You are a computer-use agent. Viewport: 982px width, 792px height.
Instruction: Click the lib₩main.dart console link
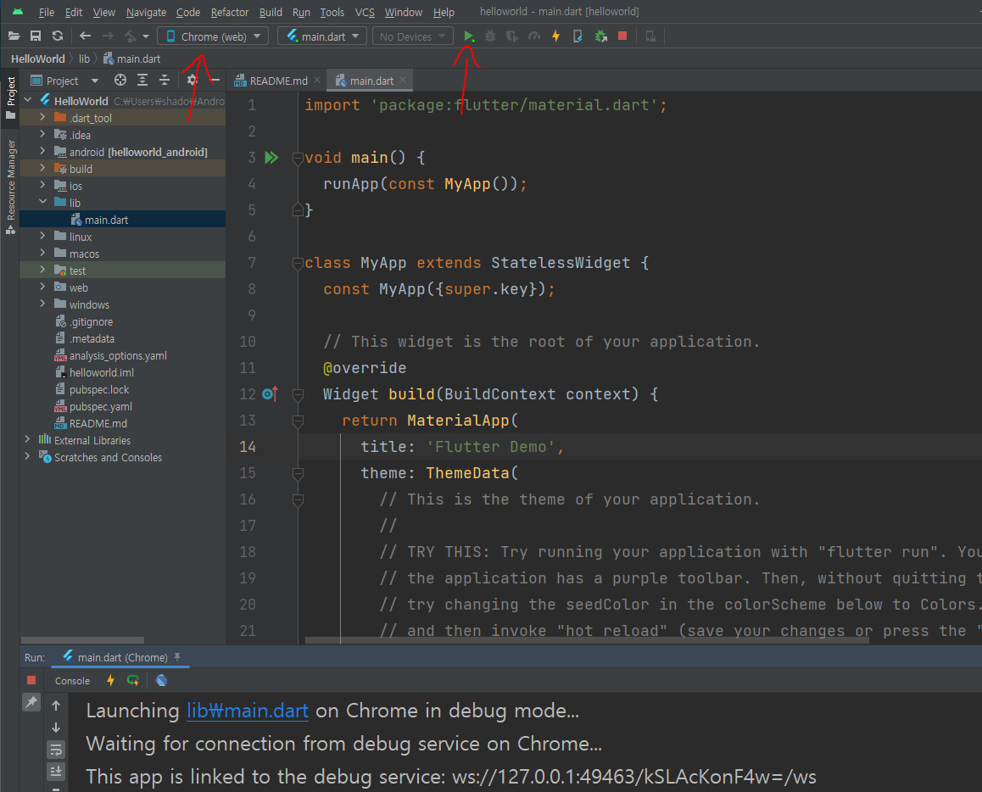pos(248,711)
